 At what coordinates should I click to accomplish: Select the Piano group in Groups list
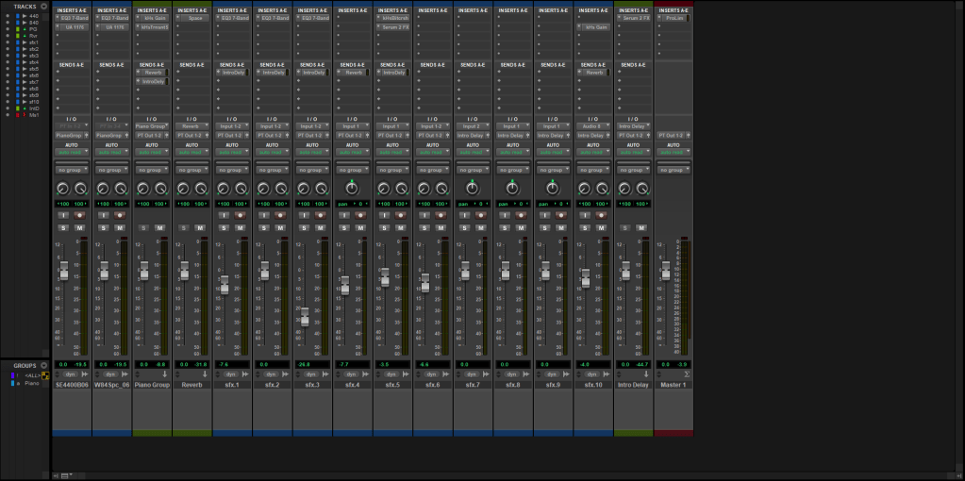pos(32,383)
